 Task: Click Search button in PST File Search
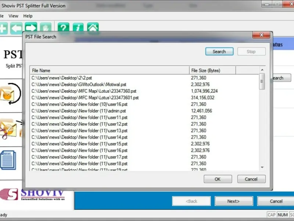point(219,52)
